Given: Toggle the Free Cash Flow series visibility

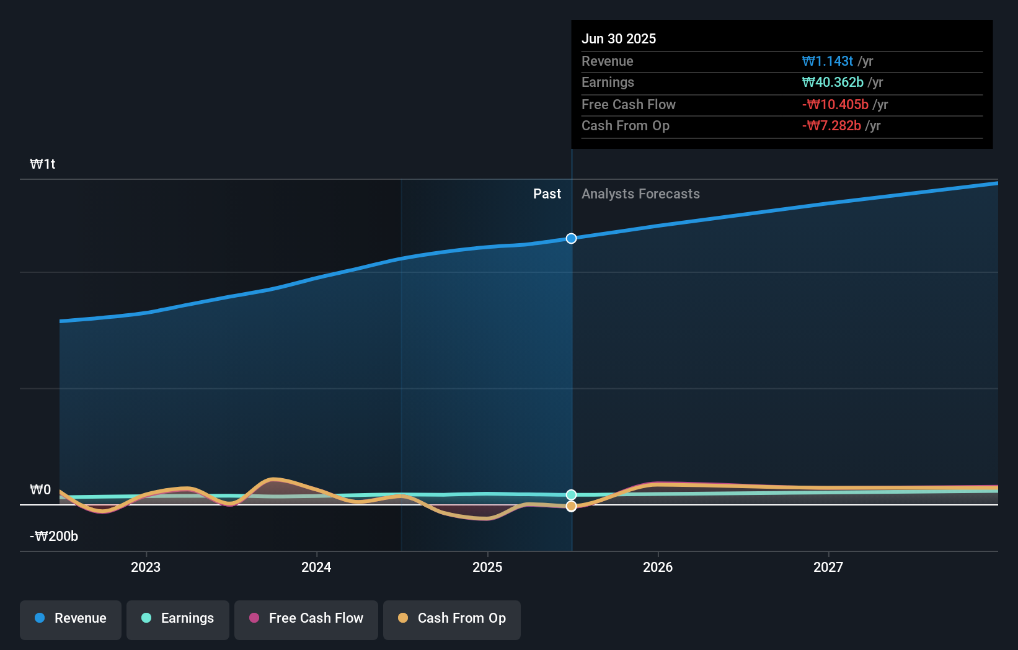Looking at the screenshot, I should tap(306, 618).
